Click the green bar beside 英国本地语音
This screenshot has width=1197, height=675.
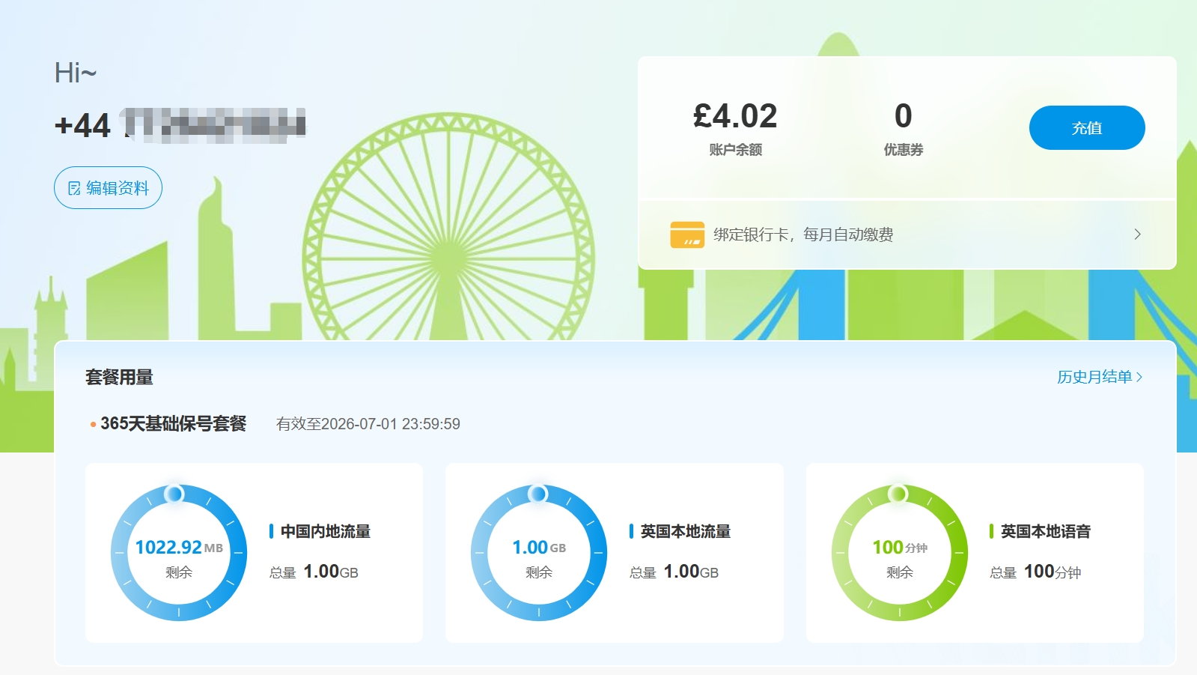point(991,531)
